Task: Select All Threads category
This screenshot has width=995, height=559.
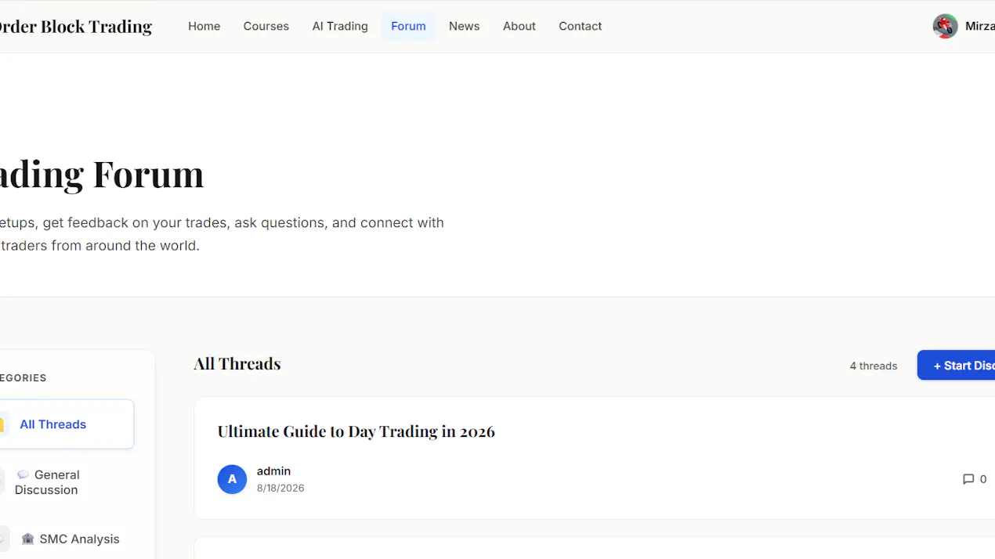Action: click(66, 424)
